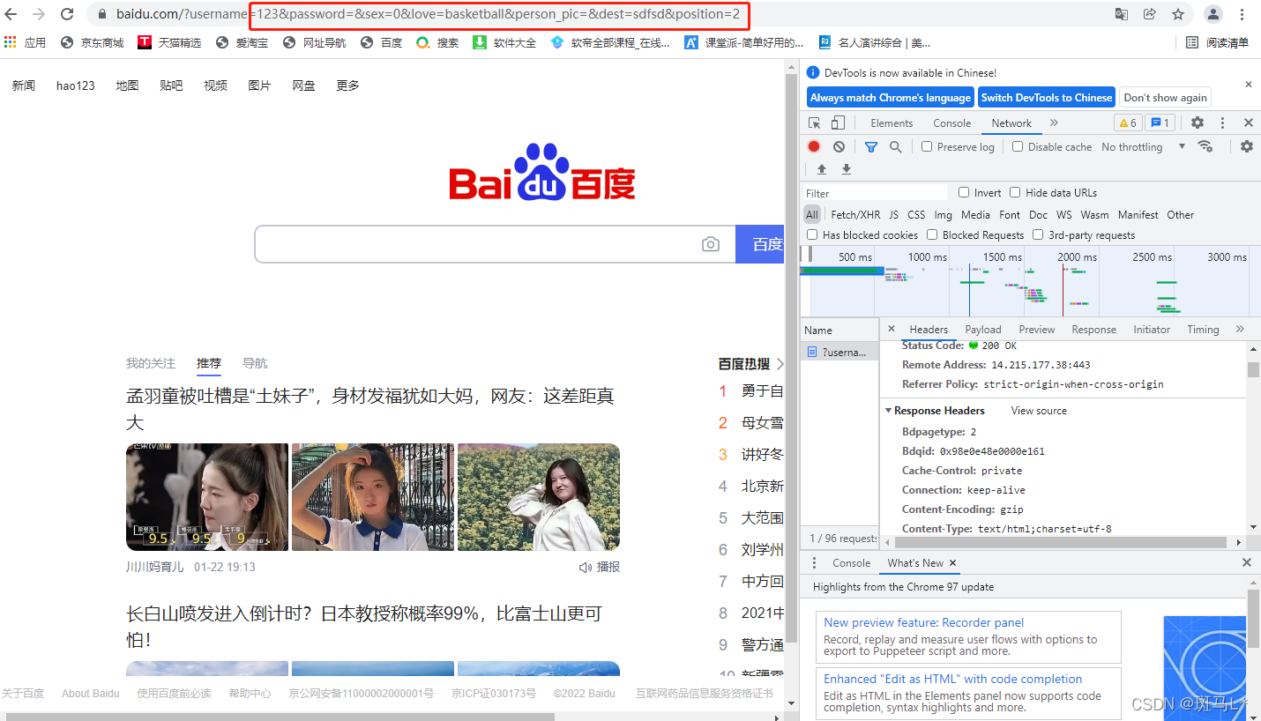Close the request details pane with X

(891, 329)
